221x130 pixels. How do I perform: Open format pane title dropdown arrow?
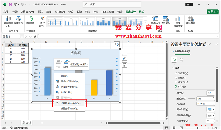click(209, 44)
